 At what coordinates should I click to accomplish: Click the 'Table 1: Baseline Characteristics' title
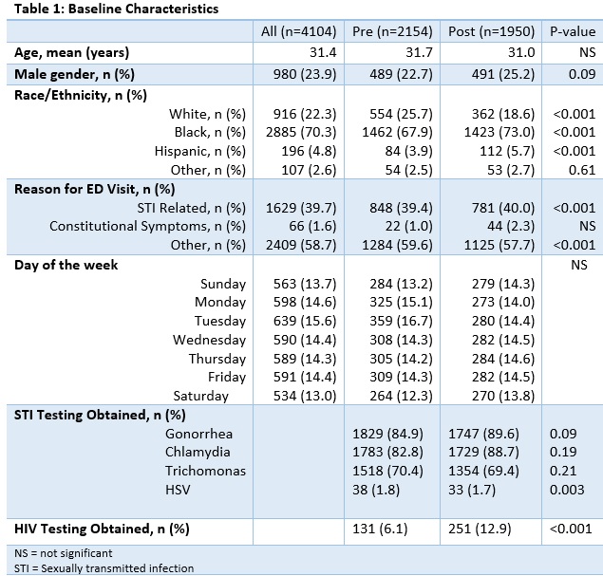[96, 9]
